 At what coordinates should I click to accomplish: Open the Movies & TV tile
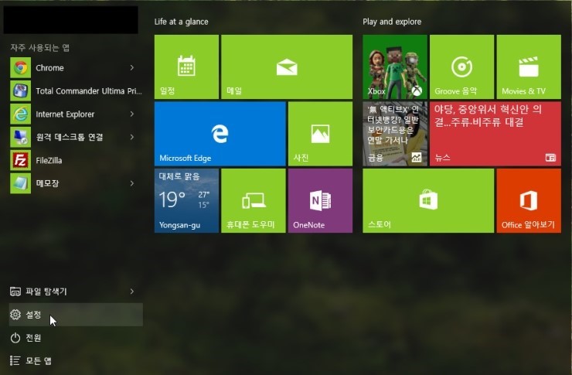click(528, 66)
